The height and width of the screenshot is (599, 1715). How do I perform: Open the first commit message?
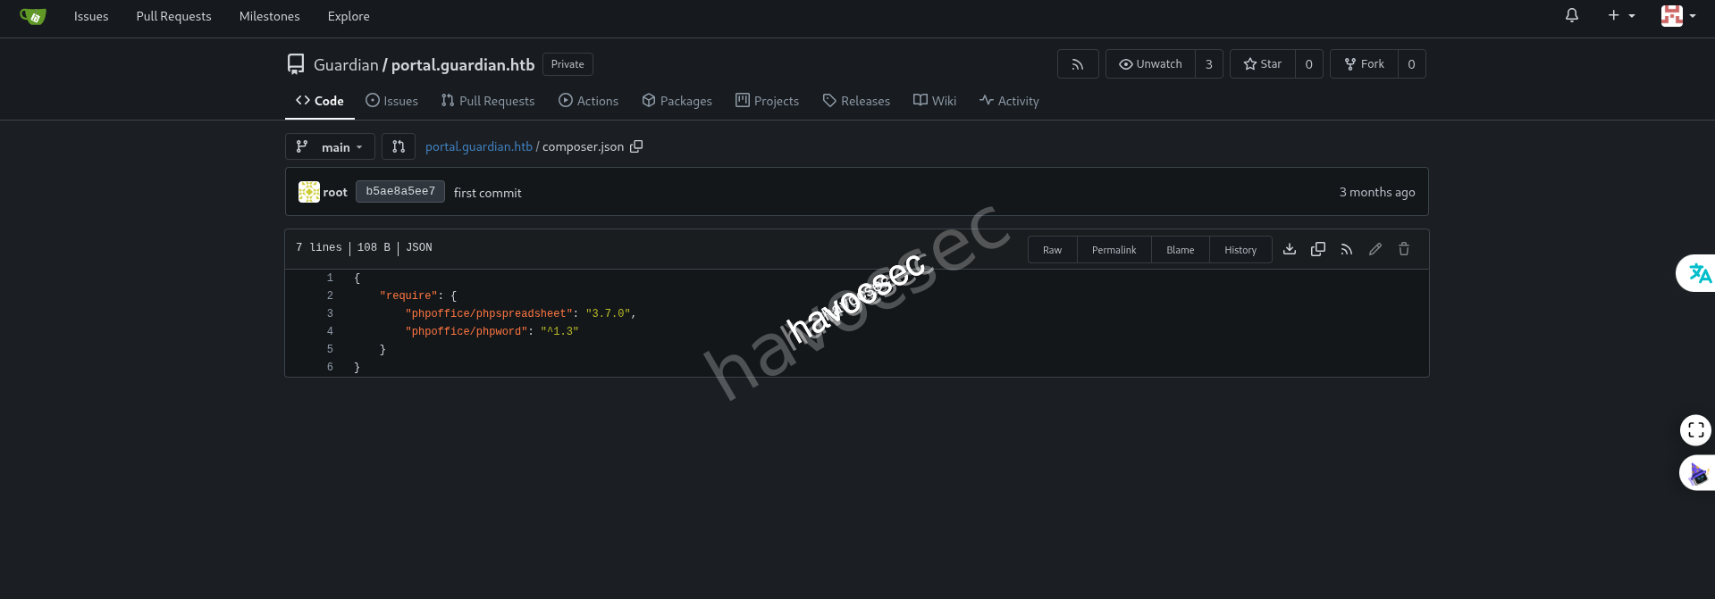pos(487,193)
